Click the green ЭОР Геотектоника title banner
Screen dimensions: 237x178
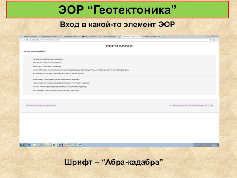click(118, 10)
